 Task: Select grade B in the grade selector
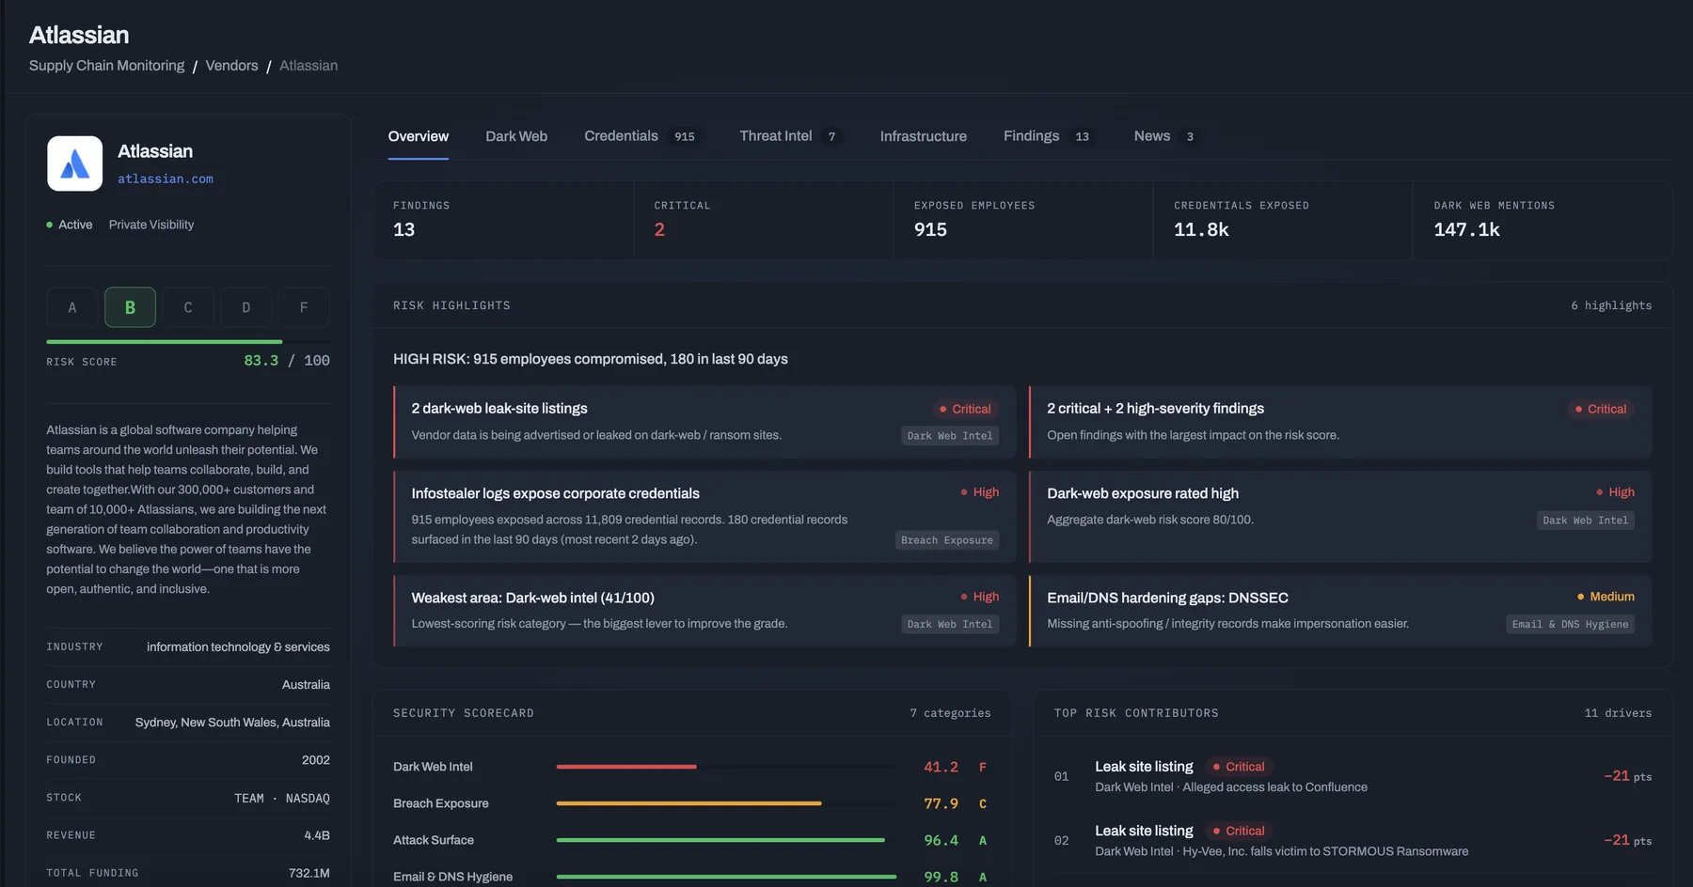(130, 307)
